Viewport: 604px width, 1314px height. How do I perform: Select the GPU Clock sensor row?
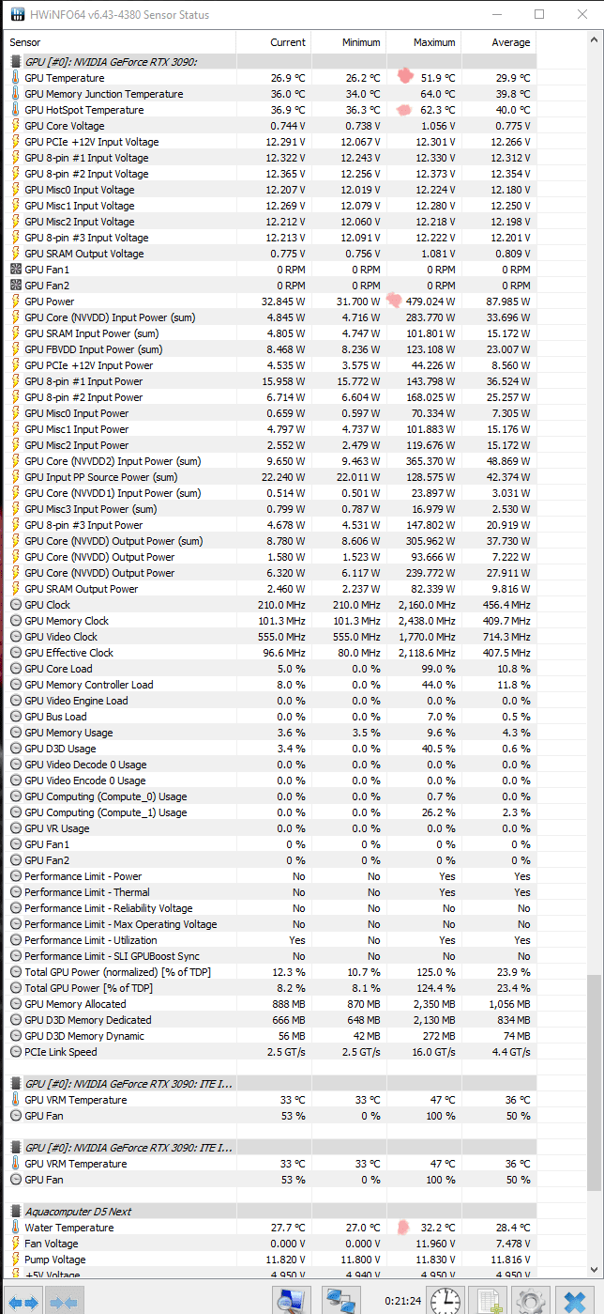pyautogui.click(x=47, y=605)
